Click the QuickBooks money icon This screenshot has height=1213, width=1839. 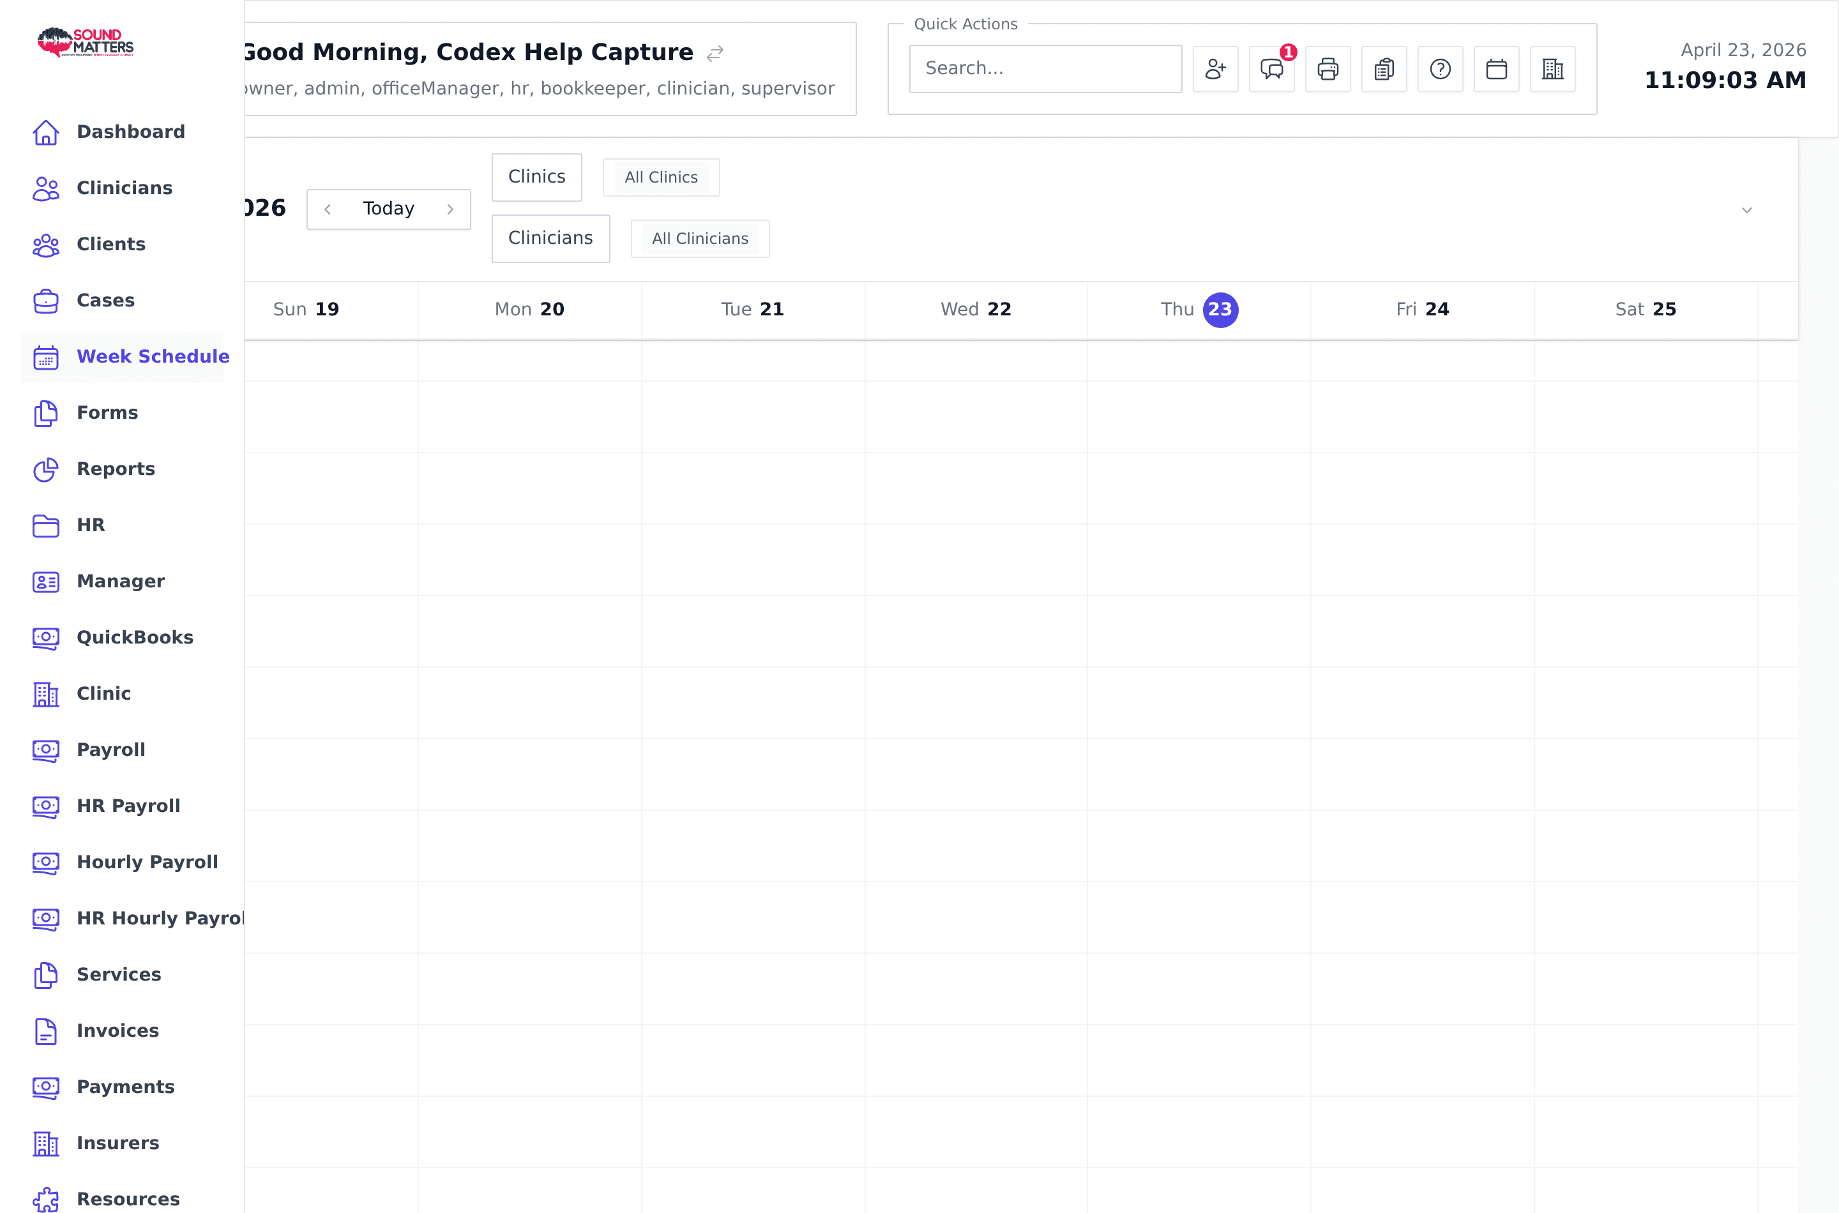point(45,638)
